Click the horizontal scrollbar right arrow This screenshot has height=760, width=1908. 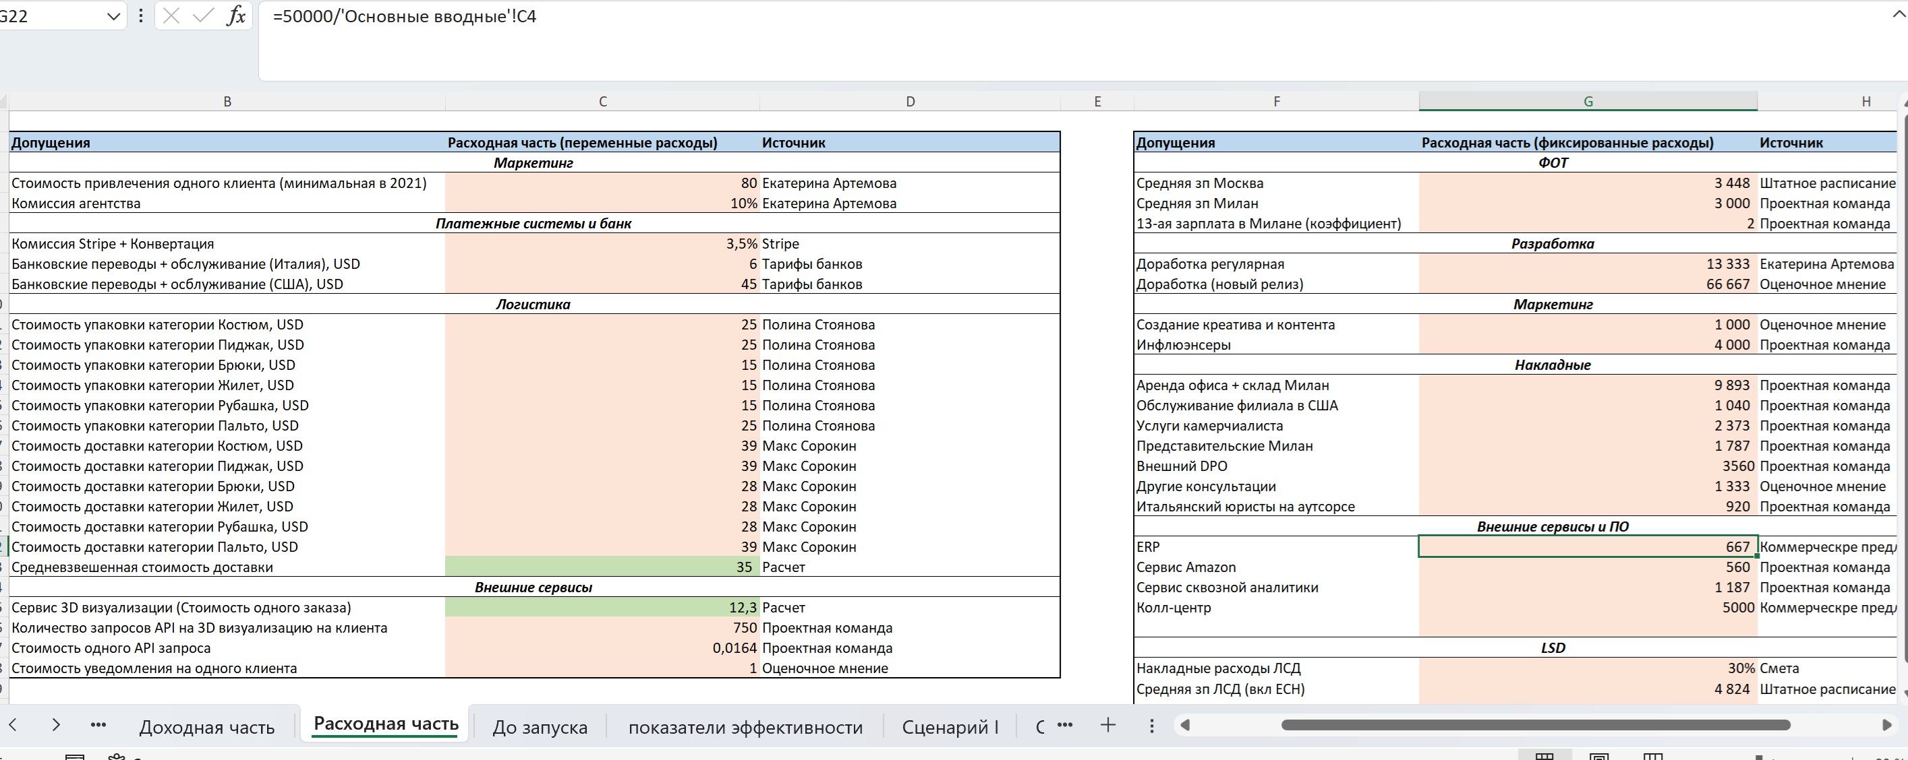[1886, 725]
